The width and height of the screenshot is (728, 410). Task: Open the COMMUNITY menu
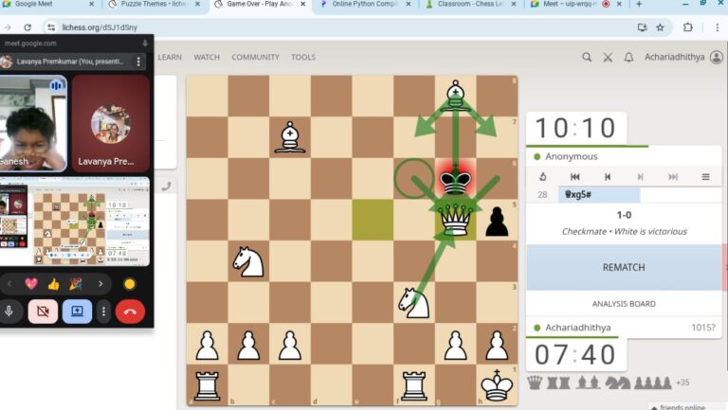click(255, 58)
